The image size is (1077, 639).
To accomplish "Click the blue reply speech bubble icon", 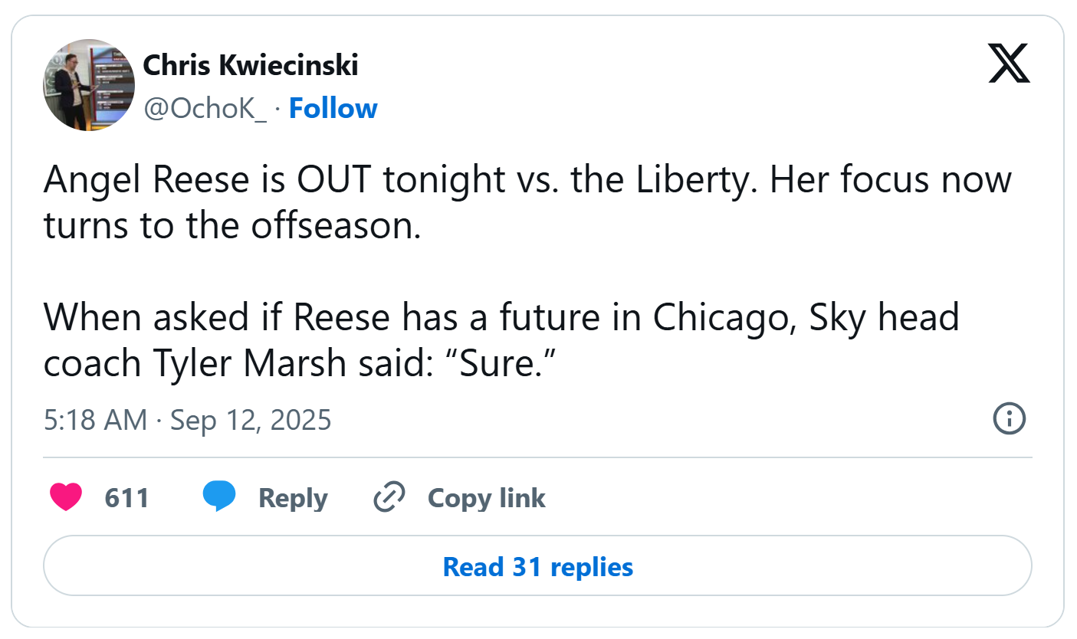I will (219, 498).
